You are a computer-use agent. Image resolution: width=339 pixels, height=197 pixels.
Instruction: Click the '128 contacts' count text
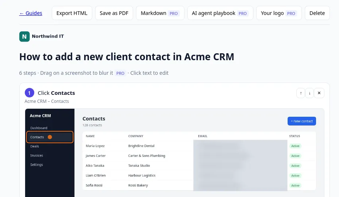(92, 125)
